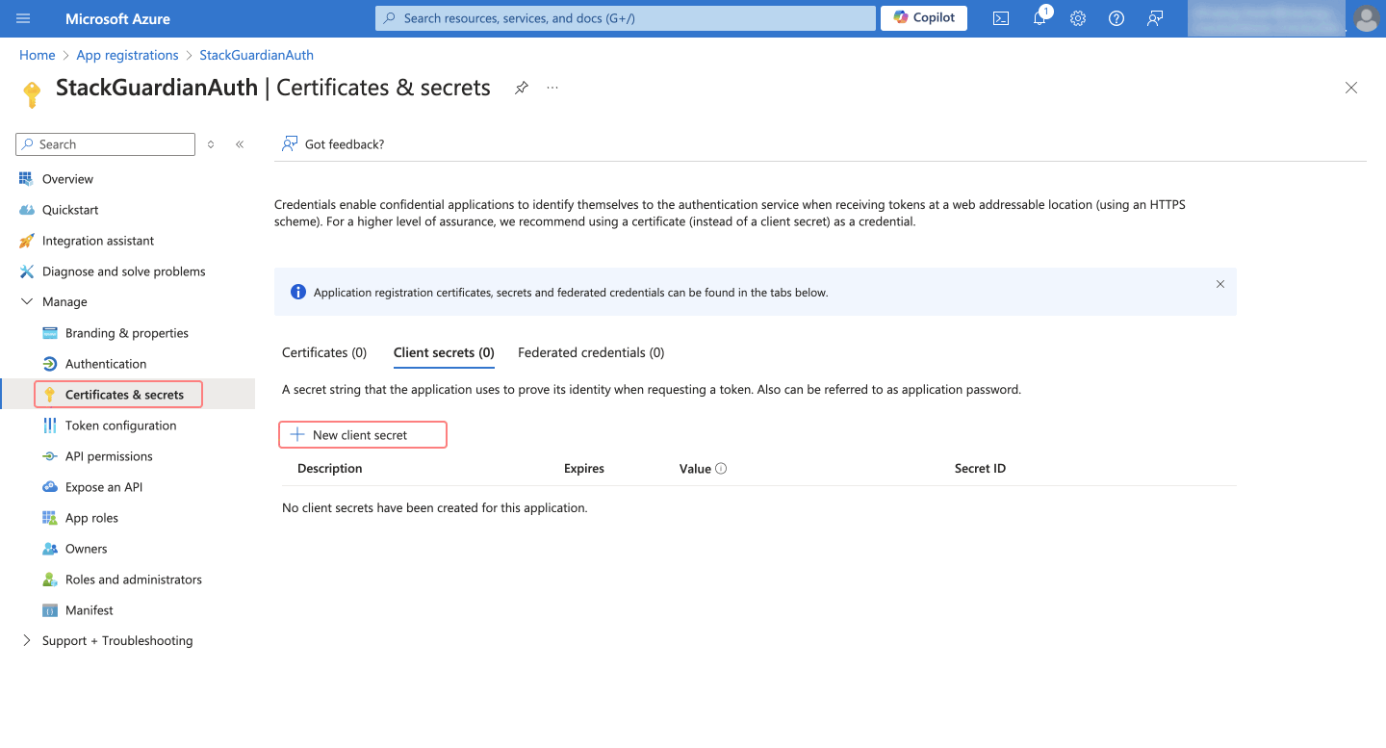
Task: Switch to the Certificates tab
Action: pos(323,351)
